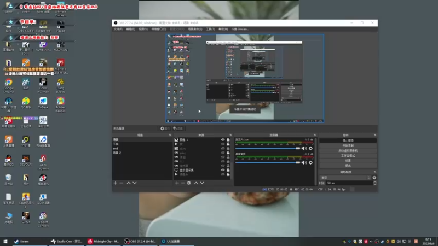This screenshot has height=246, width=438.
Task: Open the 停靠窗口(D) menu in OBS
Action: 159,29
